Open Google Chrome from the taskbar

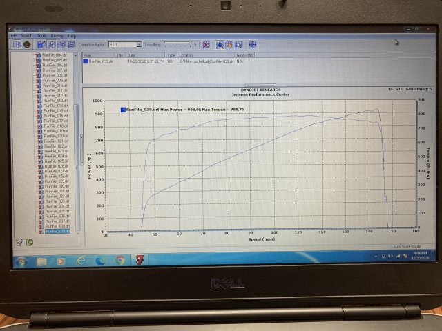click(120, 260)
